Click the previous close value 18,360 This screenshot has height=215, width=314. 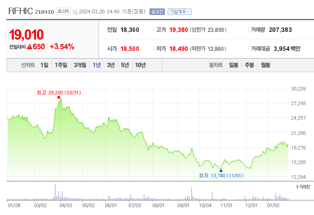coord(130,30)
